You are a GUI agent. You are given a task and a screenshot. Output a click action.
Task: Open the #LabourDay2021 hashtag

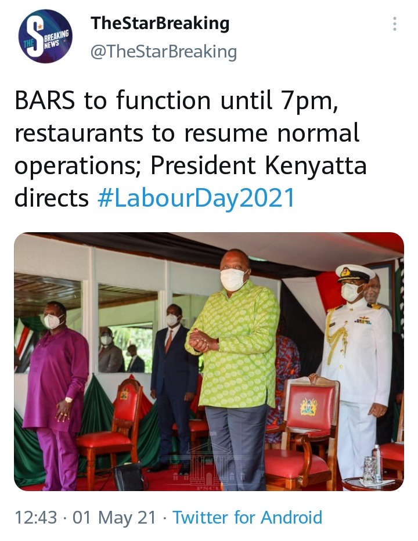point(196,198)
